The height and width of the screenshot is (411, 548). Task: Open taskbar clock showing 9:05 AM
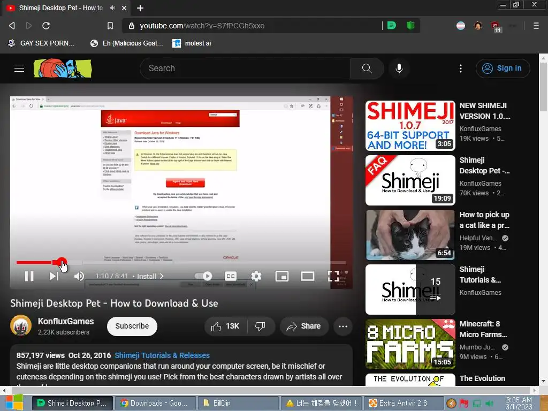(519, 403)
